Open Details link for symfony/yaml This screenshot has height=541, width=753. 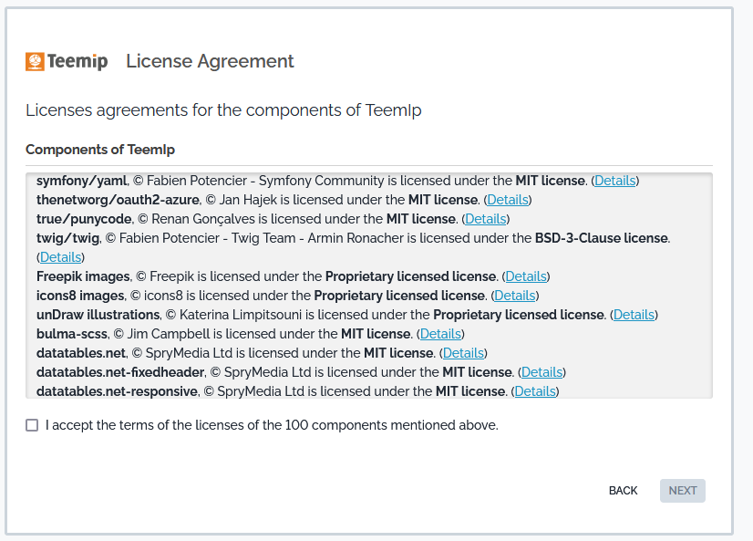(615, 181)
